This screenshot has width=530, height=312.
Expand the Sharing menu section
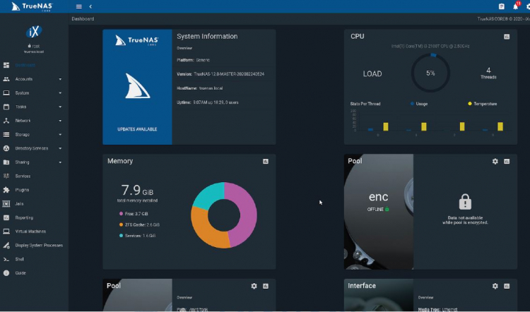coord(34,162)
